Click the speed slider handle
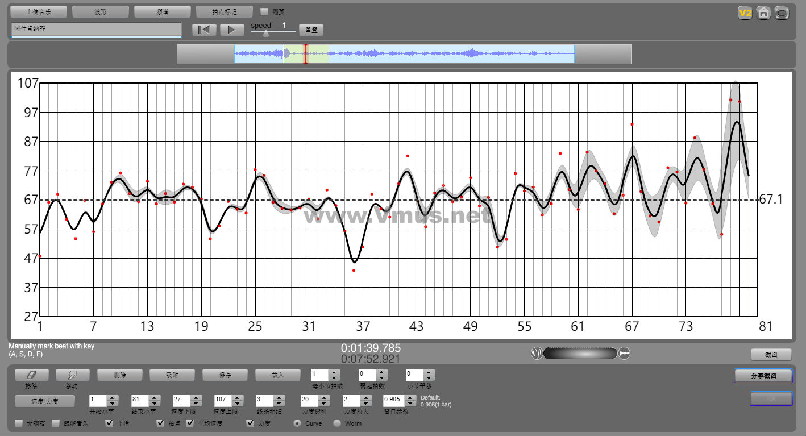 click(x=265, y=33)
